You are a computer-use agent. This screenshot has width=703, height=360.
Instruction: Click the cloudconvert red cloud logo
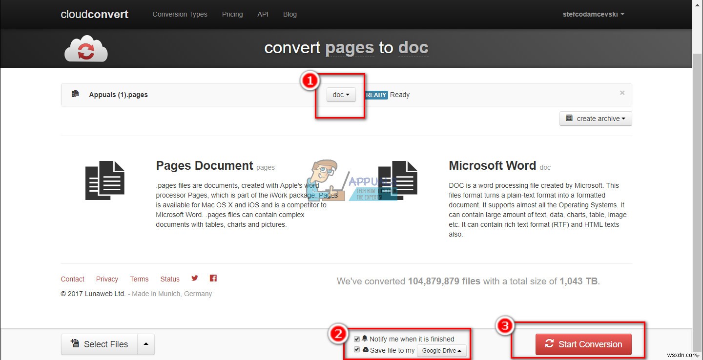coord(86,48)
